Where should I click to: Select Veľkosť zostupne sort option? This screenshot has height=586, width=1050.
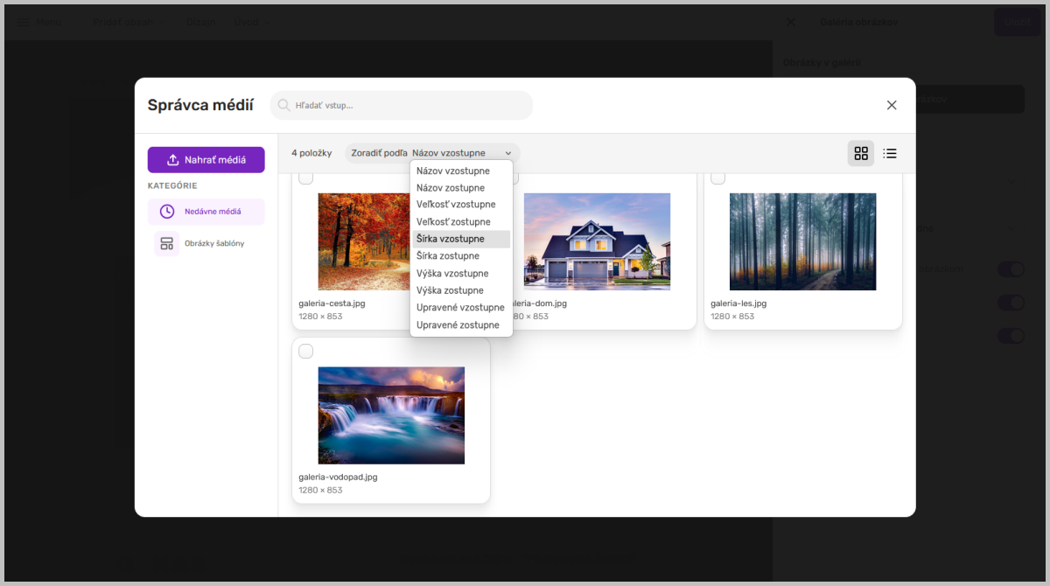461,222
